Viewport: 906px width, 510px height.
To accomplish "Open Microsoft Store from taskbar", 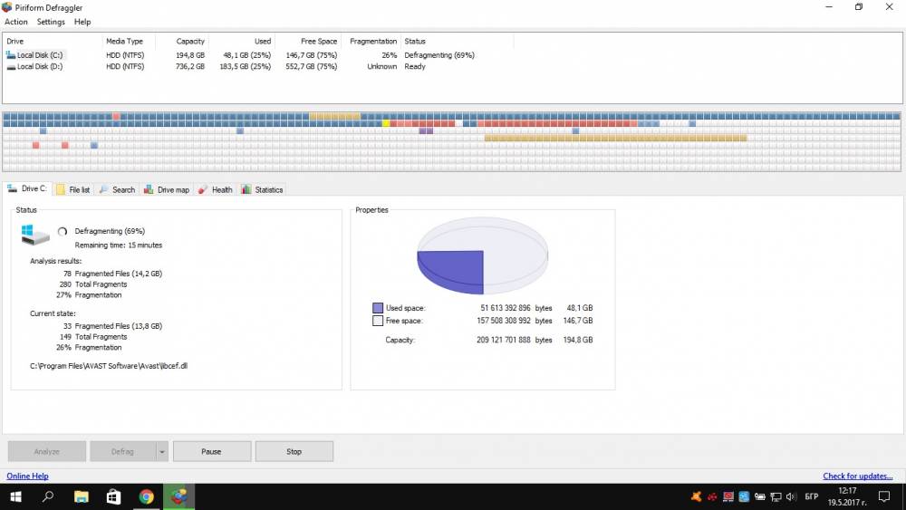I will click(x=114, y=496).
